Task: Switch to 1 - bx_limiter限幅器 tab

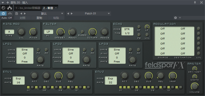Action: coord(28,8)
